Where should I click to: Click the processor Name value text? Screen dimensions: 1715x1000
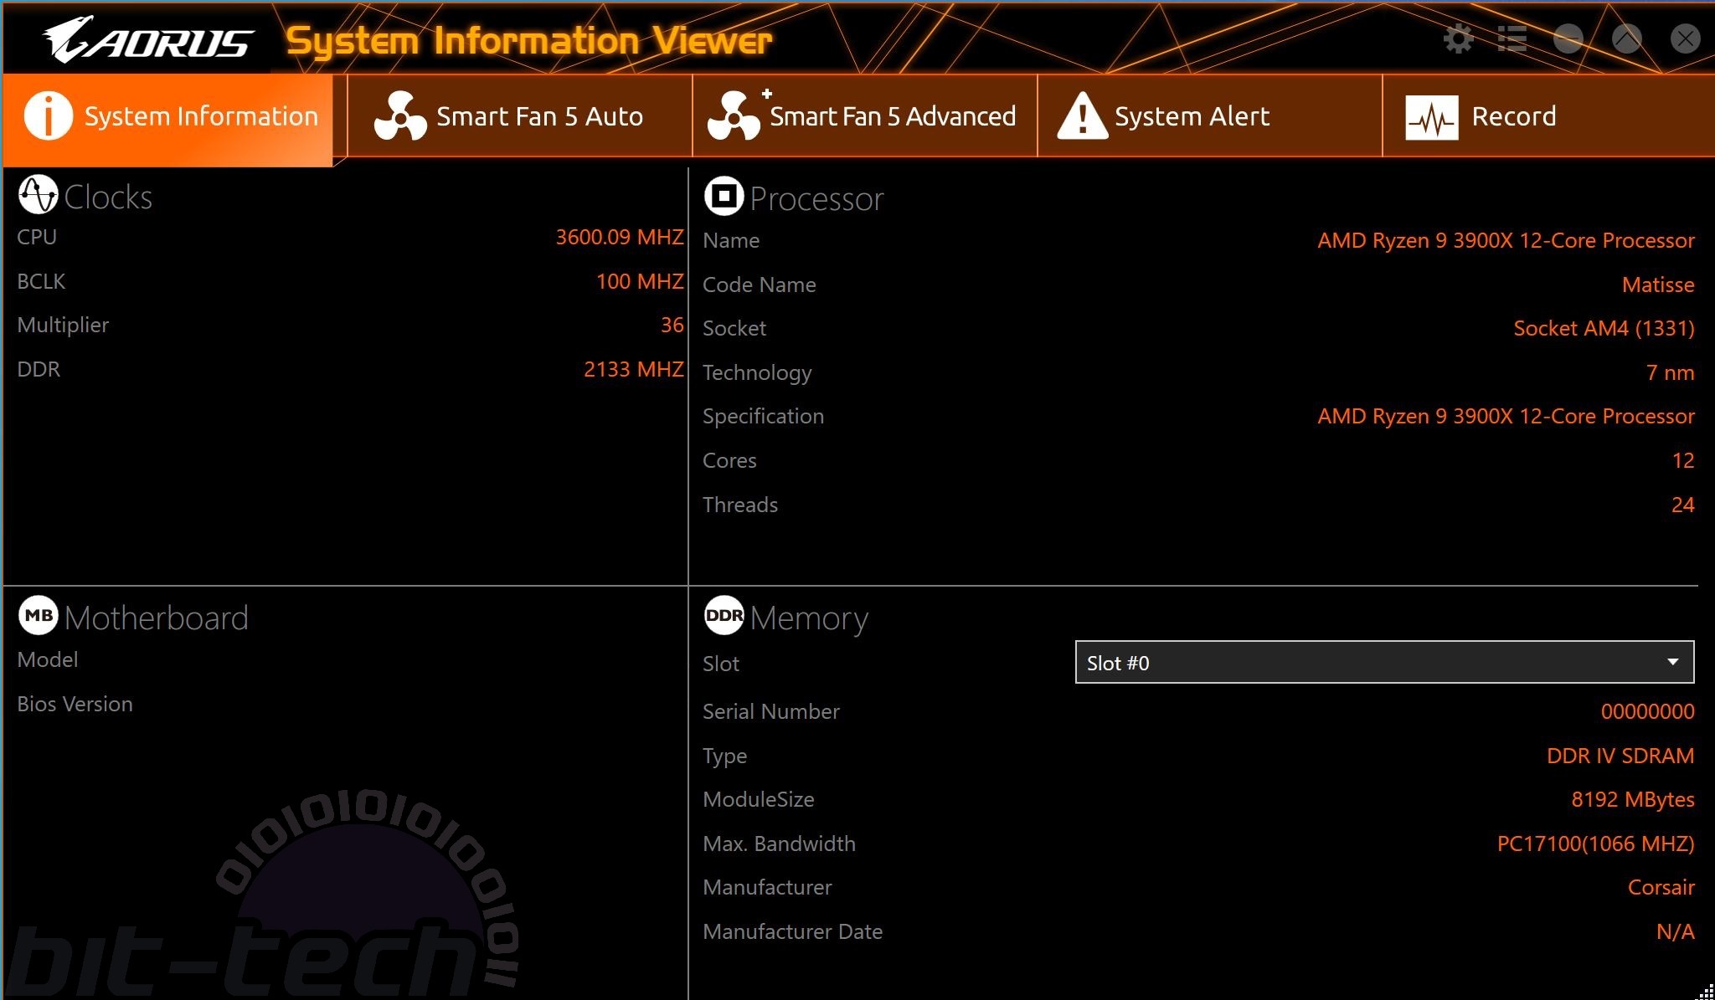click(x=1506, y=240)
